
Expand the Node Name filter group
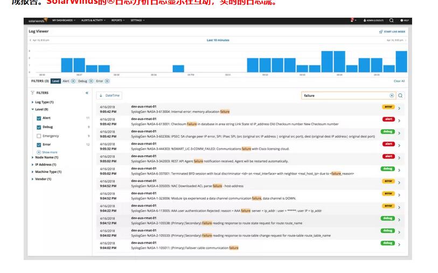click(33, 157)
